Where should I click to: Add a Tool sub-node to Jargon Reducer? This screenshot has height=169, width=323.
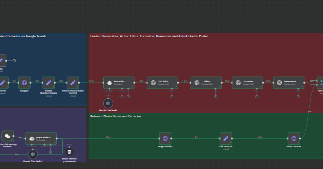click(x=50, y=152)
